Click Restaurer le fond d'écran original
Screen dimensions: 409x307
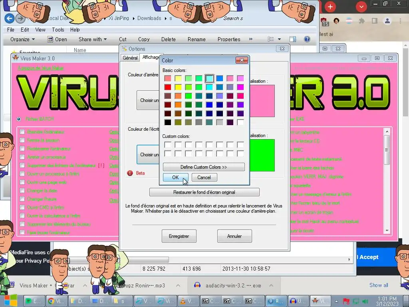pyautogui.click(x=204, y=192)
